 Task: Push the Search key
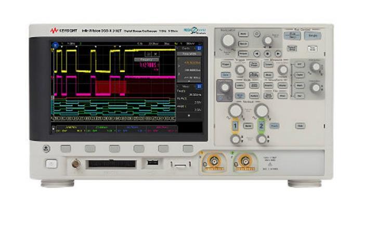tap(243, 44)
